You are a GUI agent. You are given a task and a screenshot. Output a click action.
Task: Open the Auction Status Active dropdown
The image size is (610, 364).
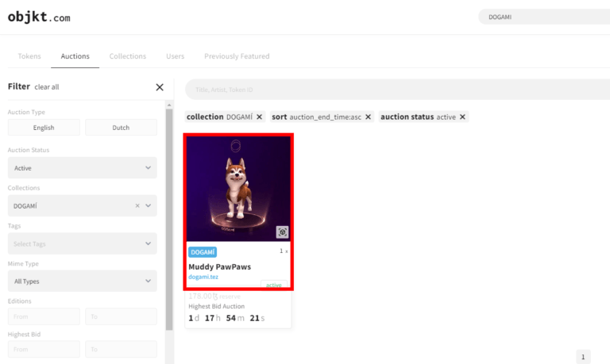(x=82, y=168)
